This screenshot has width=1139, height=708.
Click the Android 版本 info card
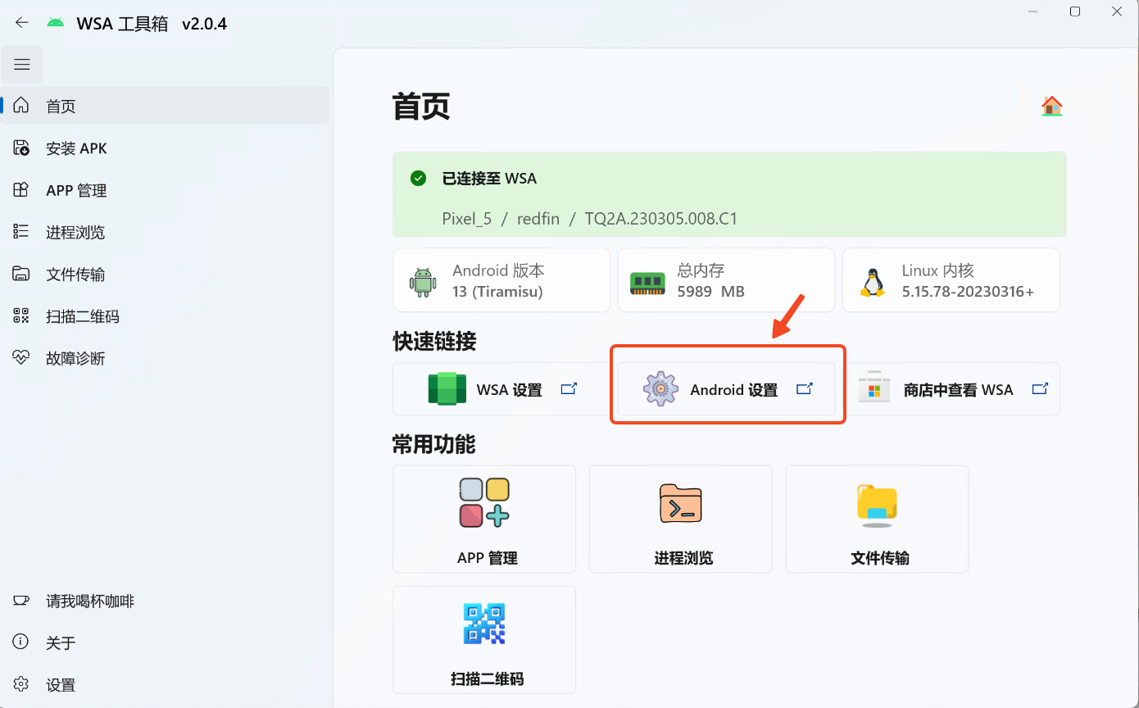[x=501, y=280]
